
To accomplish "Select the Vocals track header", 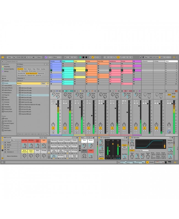I will pyautogui.click(x=91, y=61).
